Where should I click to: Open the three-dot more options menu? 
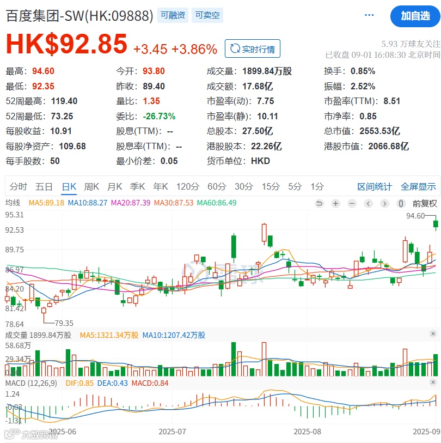[x=369, y=15]
